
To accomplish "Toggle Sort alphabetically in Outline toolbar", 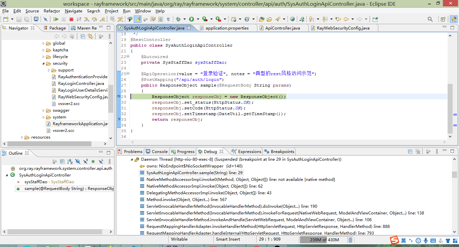I will [x=70, y=161].
